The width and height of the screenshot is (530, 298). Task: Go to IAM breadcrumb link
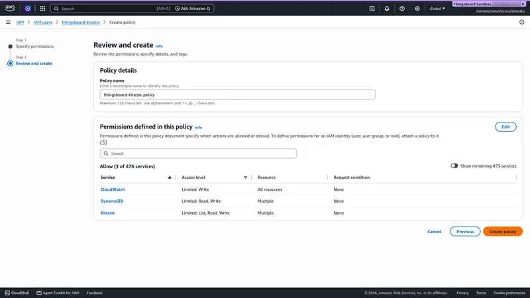tap(20, 23)
